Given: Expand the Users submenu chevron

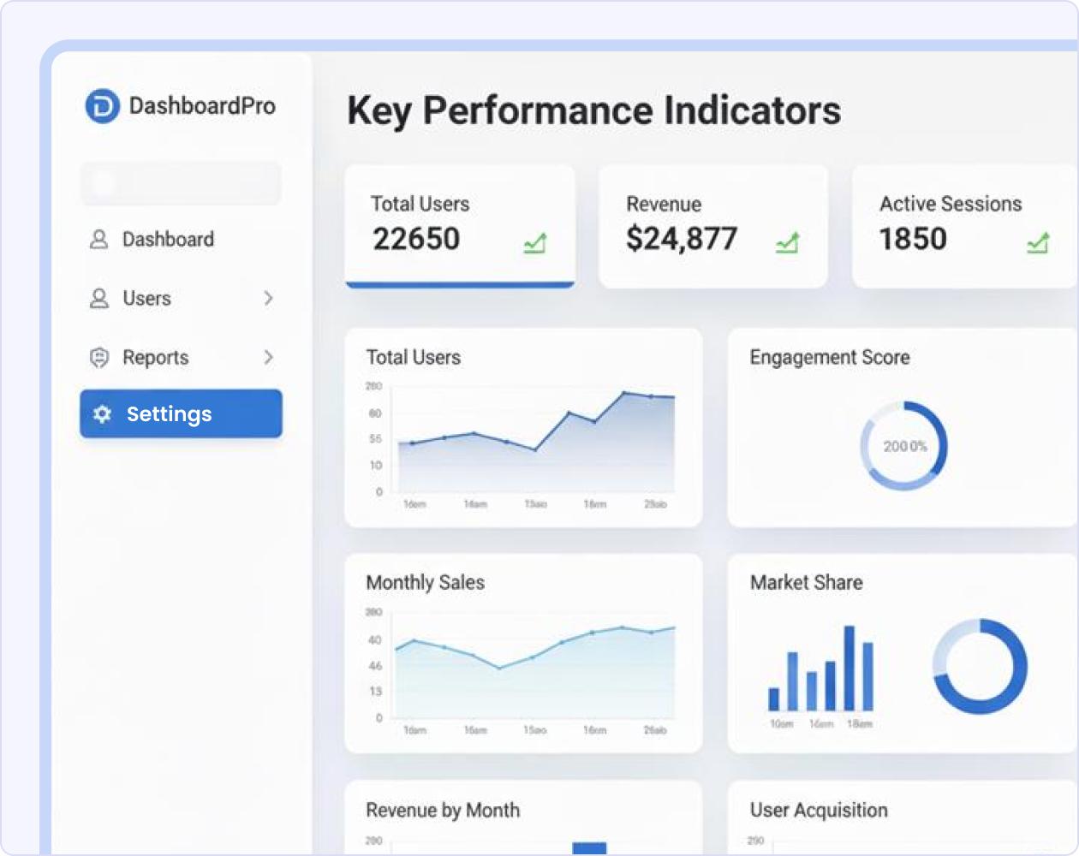Looking at the screenshot, I should [x=268, y=298].
